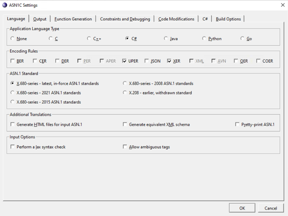The height and width of the screenshot is (216, 288).
Task: Go to Constraints and Debugging tab
Action: (125, 19)
